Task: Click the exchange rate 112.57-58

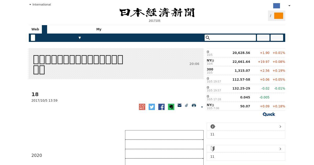Action: 241,80
